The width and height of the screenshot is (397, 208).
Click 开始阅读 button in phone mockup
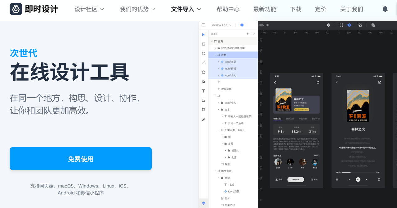point(296,179)
